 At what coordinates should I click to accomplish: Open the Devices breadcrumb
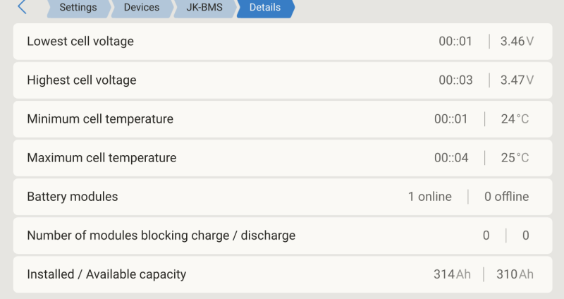pyautogui.click(x=141, y=8)
